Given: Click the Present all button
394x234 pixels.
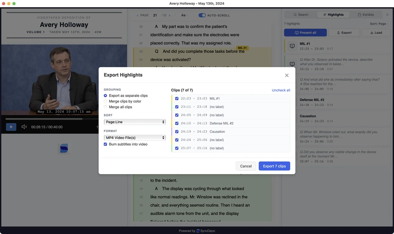Looking at the screenshot, I should [x=305, y=33].
